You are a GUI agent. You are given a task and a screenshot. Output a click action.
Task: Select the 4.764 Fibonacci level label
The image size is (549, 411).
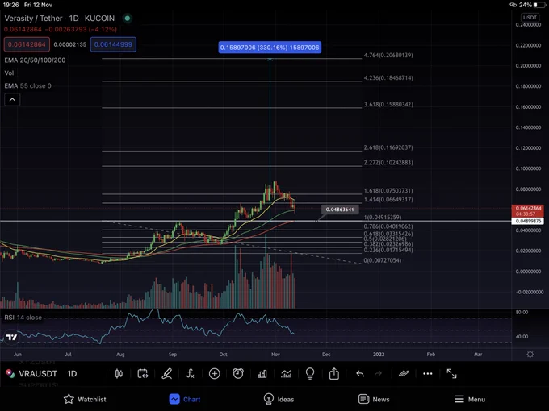pyautogui.click(x=388, y=56)
